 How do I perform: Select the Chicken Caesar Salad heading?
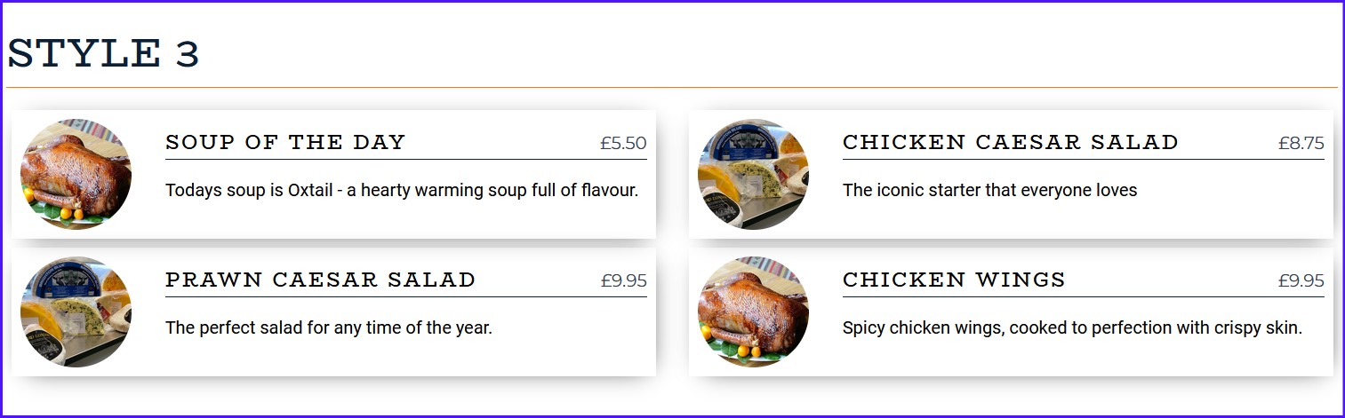click(x=1011, y=142)
